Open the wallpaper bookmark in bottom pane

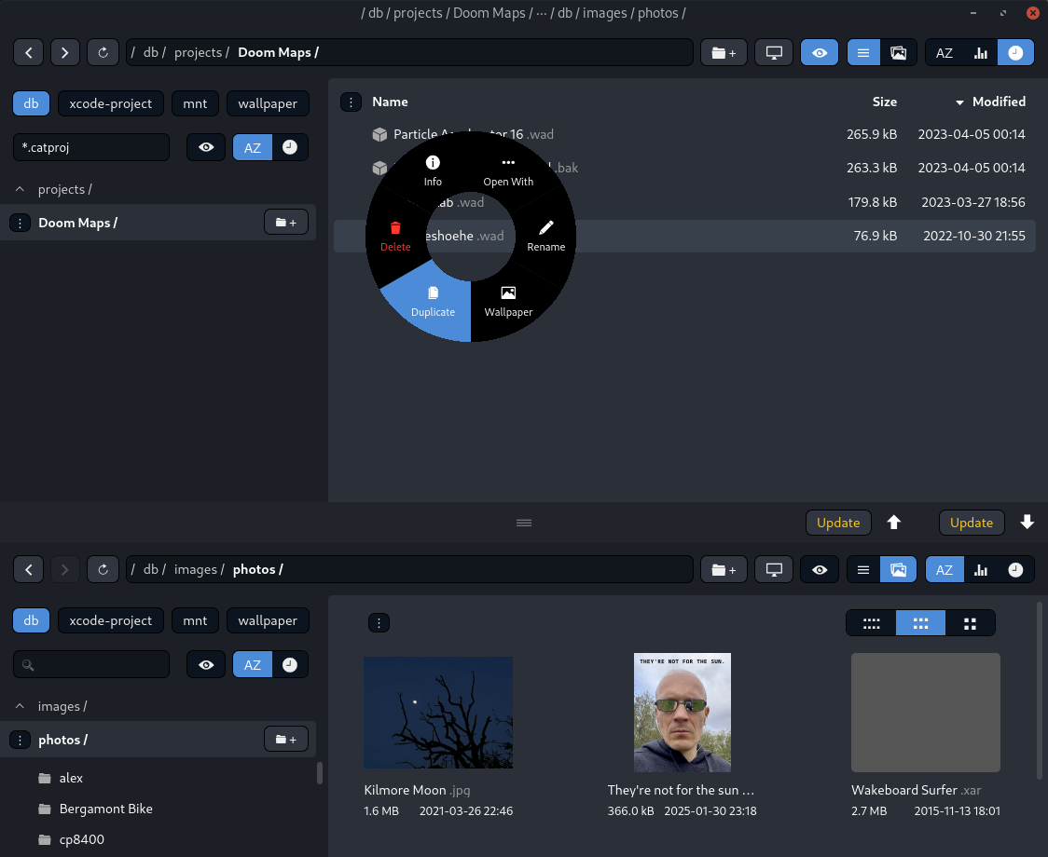[x=268, y=620]
